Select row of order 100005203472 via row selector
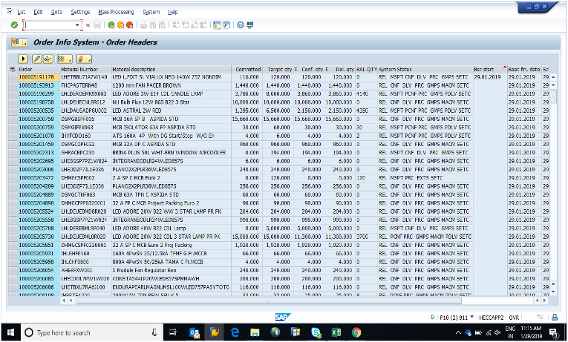Image resolution: width=568 pixels, height=342 pixels. 13,178
